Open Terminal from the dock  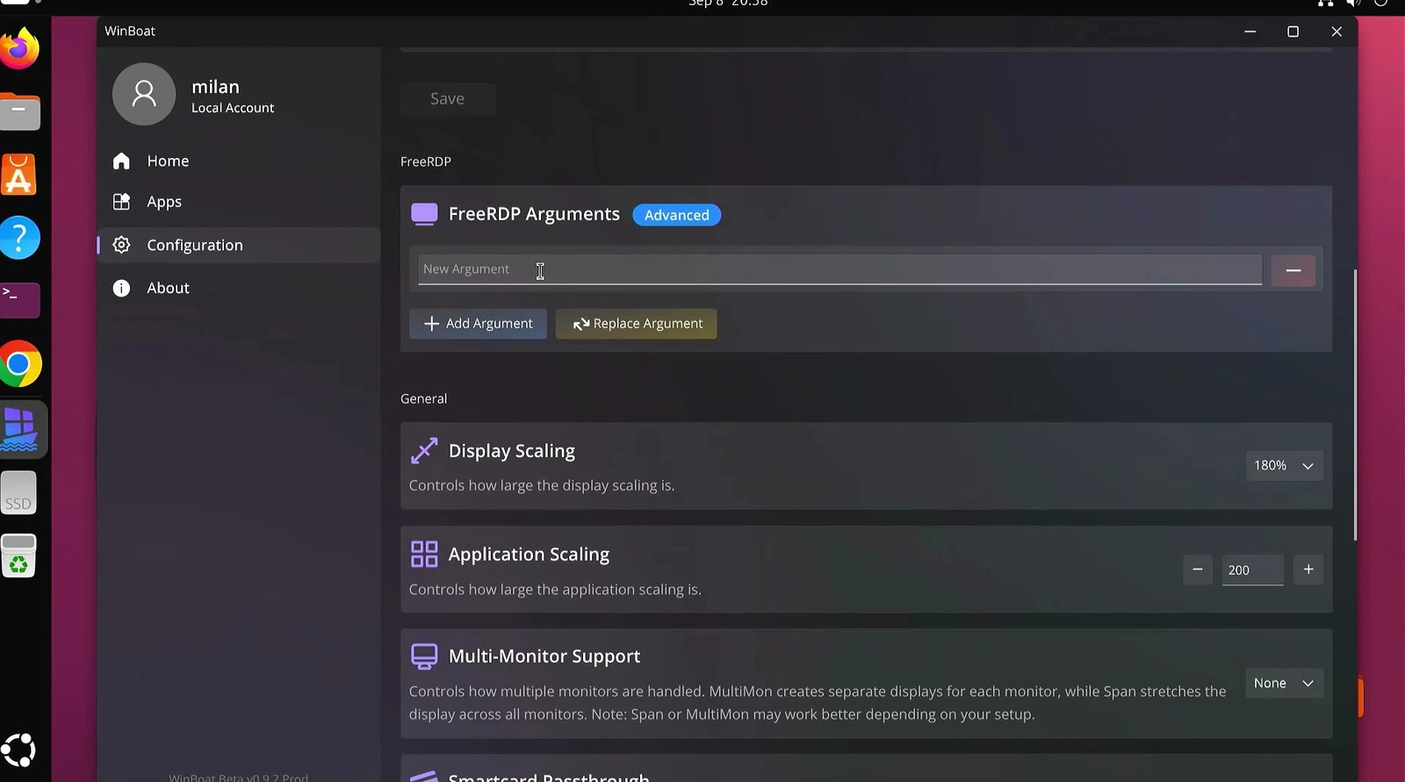[19, 300]
